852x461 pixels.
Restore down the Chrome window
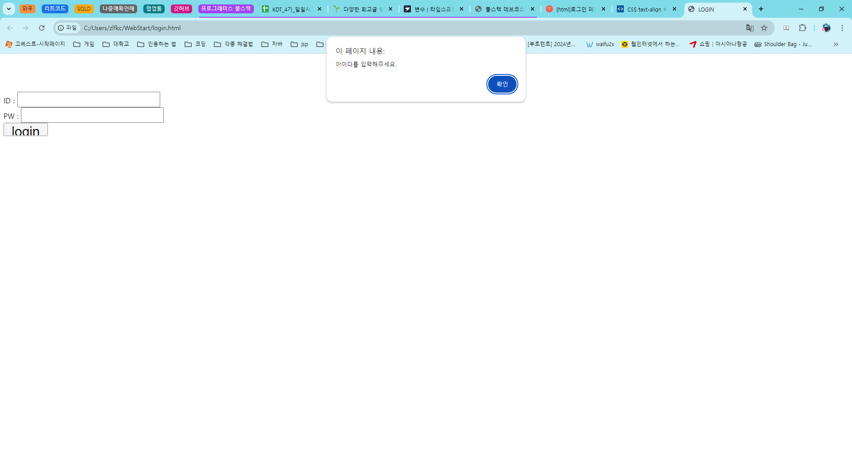(821, 9)
